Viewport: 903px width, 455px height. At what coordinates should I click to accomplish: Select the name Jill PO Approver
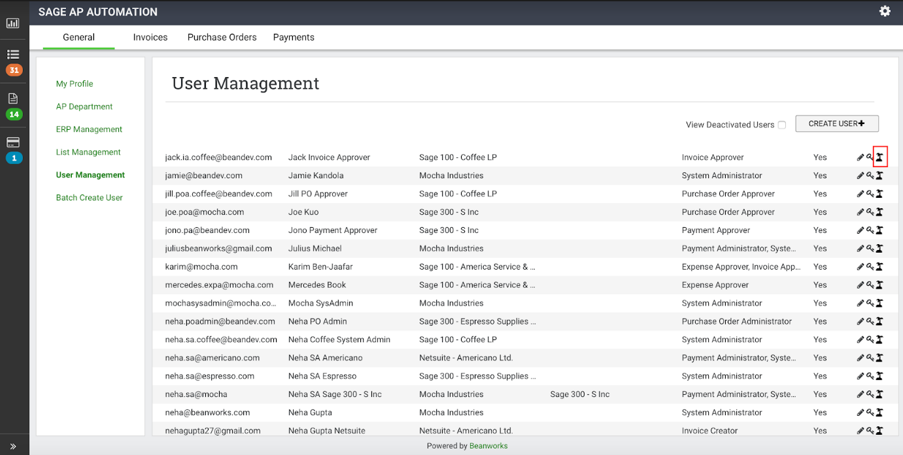point(318,194)
